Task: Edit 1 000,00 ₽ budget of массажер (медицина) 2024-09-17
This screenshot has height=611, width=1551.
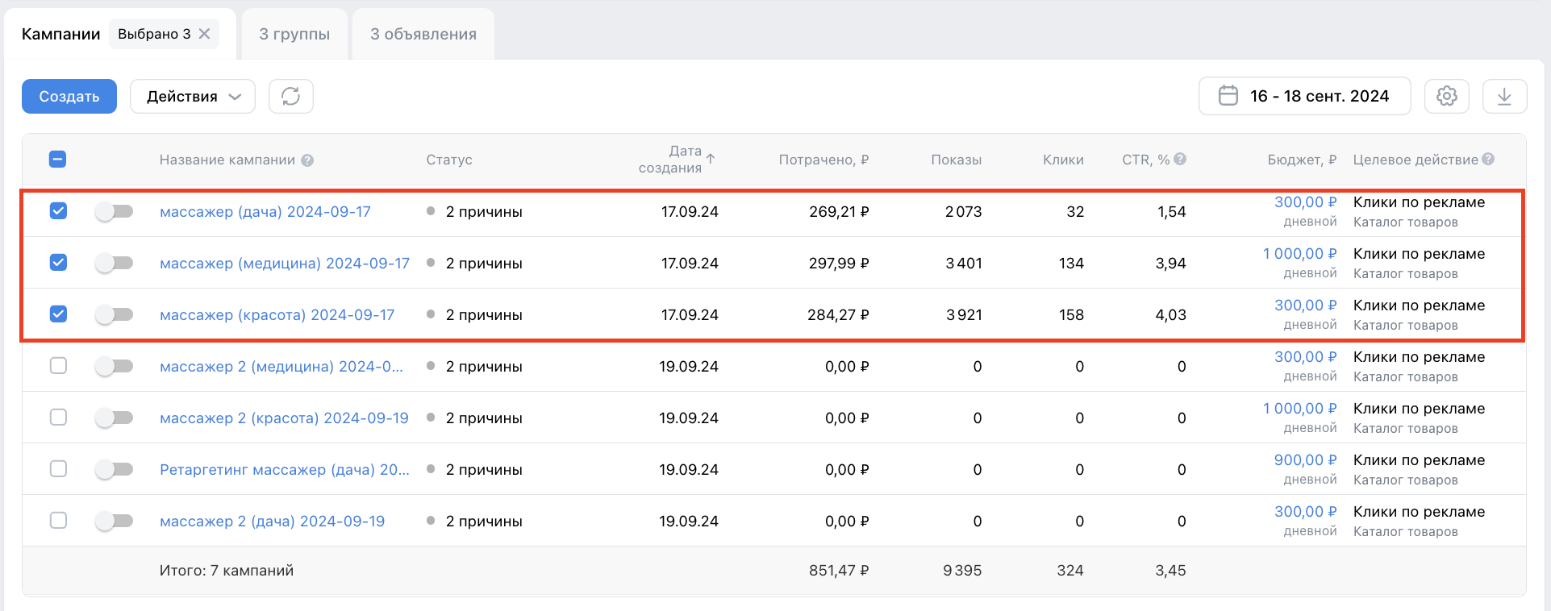Action: [x=1299, y=254]
